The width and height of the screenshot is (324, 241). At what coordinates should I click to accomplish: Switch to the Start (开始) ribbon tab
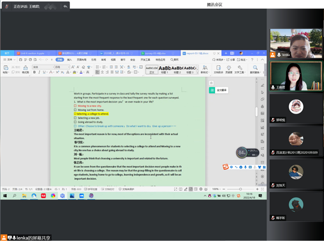(x=60, y=60)
